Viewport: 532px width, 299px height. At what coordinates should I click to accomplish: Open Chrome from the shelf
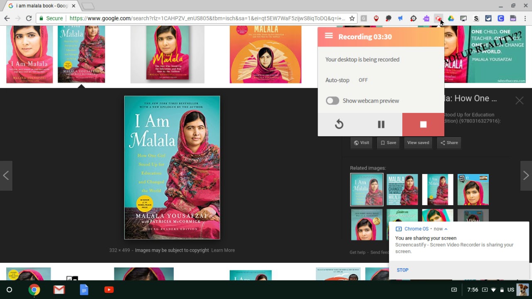click(x=34, y=290)
